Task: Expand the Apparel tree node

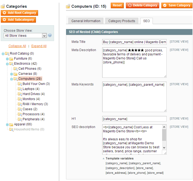Action: tap(7, 125)
